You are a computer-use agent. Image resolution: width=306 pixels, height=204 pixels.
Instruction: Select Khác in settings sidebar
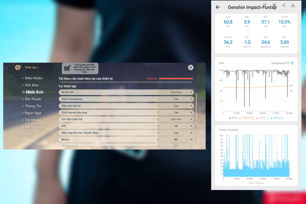click(x=29, y=134)
